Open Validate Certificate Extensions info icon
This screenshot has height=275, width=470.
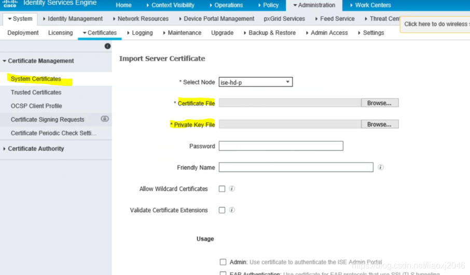[x=232, y=210]
